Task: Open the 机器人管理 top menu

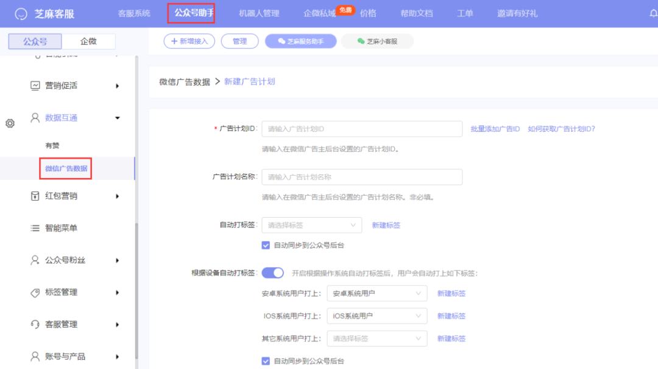Action: point(259,13)
